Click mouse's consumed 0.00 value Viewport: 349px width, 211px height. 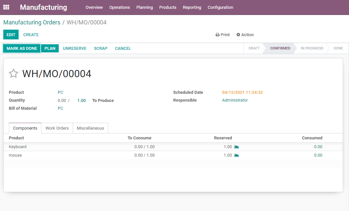318,155
